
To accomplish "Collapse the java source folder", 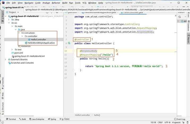I will point(15,30).
